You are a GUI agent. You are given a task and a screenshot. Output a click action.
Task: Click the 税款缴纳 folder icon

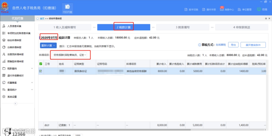click(4, 69)
